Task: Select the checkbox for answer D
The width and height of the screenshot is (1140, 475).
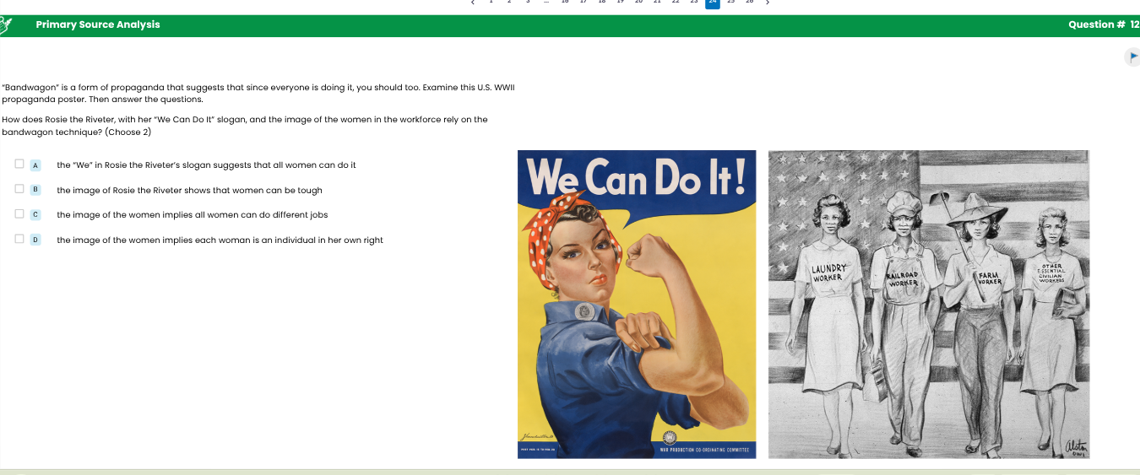Action: [19, 239]
